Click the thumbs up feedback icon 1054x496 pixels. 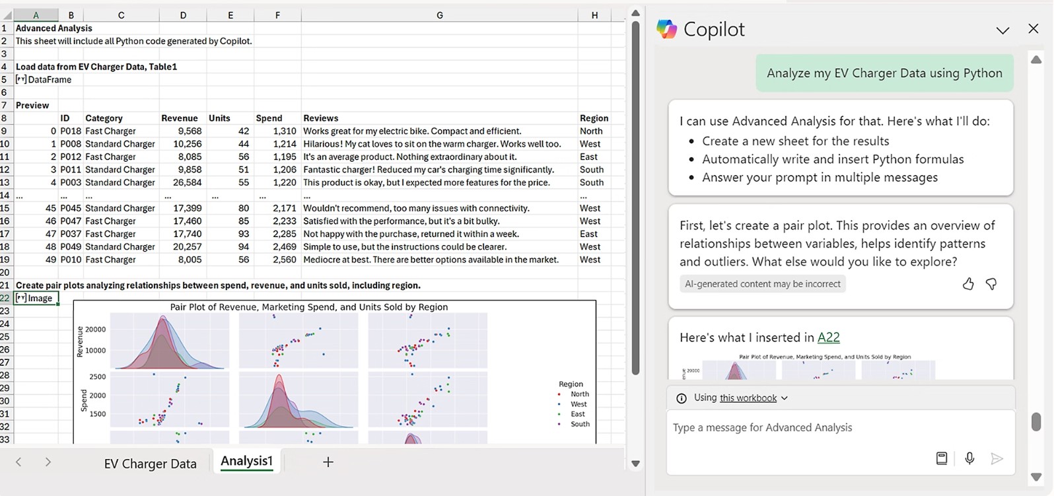point(967,284)
